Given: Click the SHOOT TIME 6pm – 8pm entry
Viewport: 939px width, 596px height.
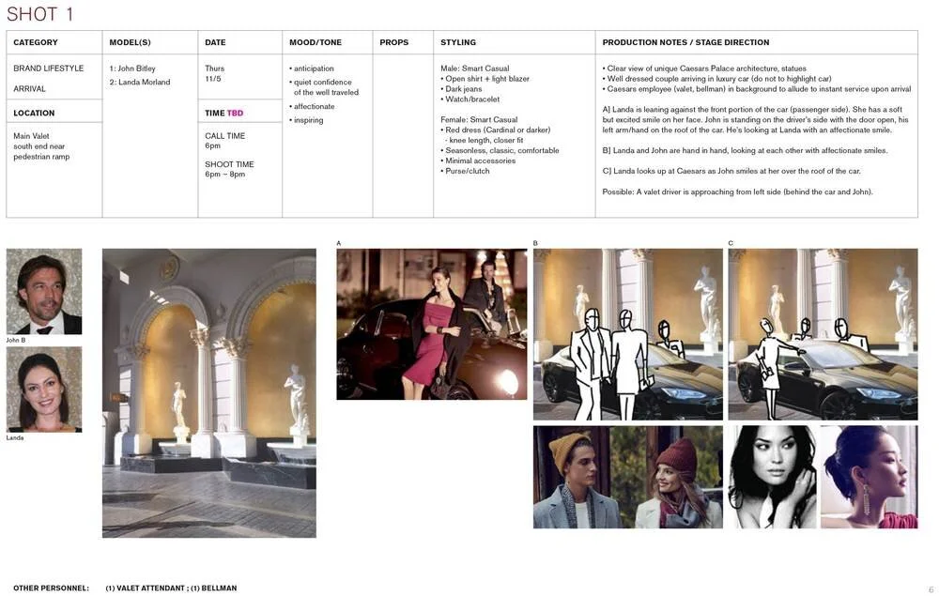Looking at the screenshot, I should coord(229,169).
